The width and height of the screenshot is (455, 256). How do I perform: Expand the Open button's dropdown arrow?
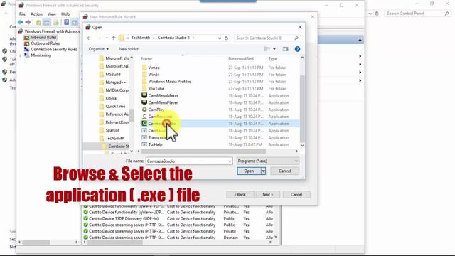pyautogui.click(x=263, y=171)
